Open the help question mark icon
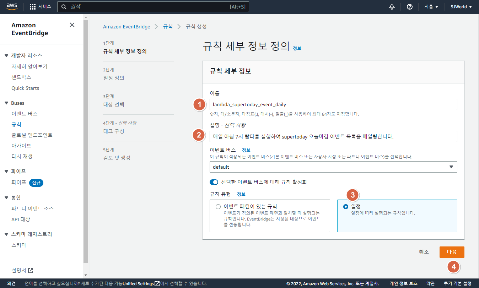This screenshot has height=288, width=479. click(409, 7)
